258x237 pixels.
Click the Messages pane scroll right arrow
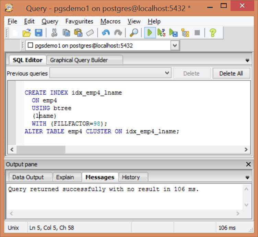(x=238, y=213)
